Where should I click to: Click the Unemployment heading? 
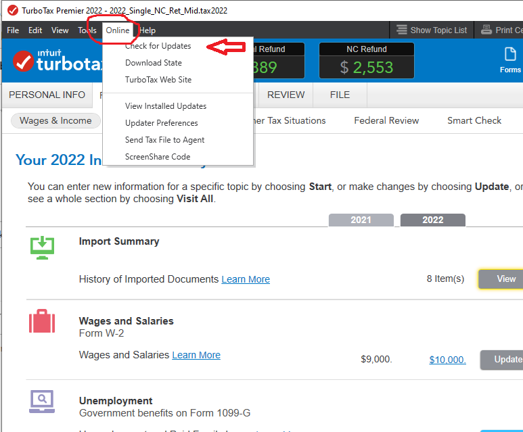116,401
